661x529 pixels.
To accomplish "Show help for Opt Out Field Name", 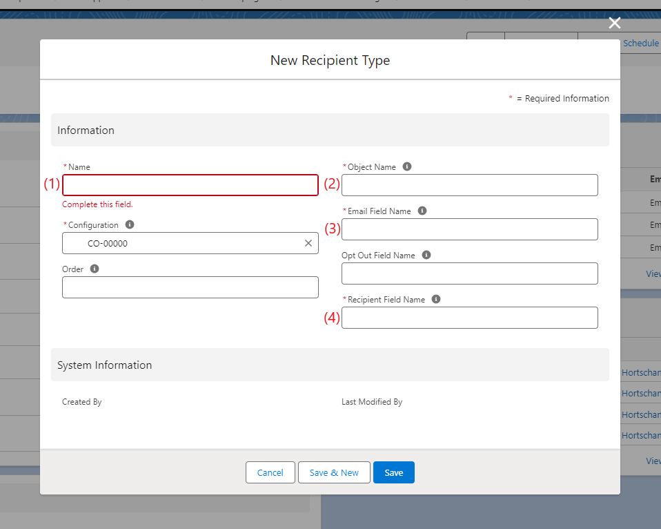I will 426,255.
